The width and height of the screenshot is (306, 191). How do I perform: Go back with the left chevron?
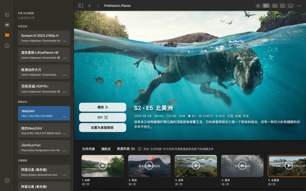[x=90, y=6]
